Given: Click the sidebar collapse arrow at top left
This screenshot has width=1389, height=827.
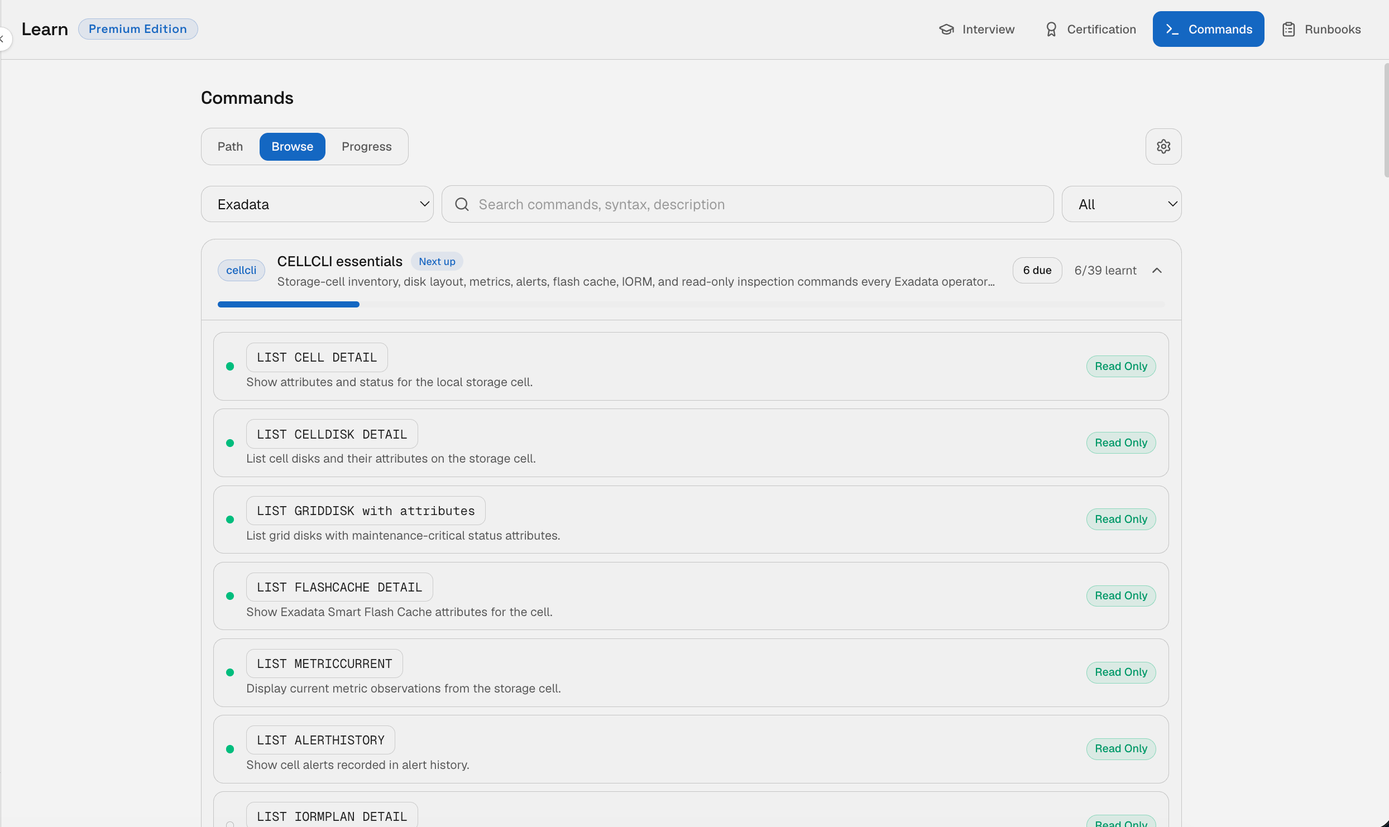Looking at the screenshot, I should (3, 39).
